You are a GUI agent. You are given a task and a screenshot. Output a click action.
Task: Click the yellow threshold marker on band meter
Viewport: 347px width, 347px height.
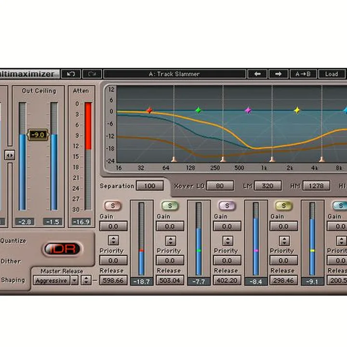click(312, 251)
